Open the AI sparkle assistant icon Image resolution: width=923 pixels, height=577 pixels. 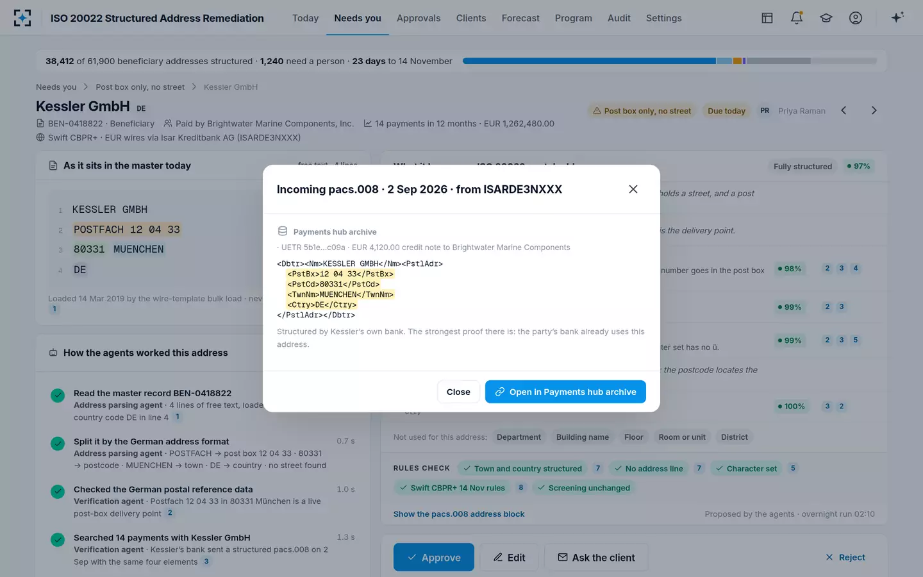pyautogui.click(x=897, y=17)
